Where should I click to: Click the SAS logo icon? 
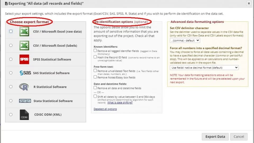(x=25, y=73)
